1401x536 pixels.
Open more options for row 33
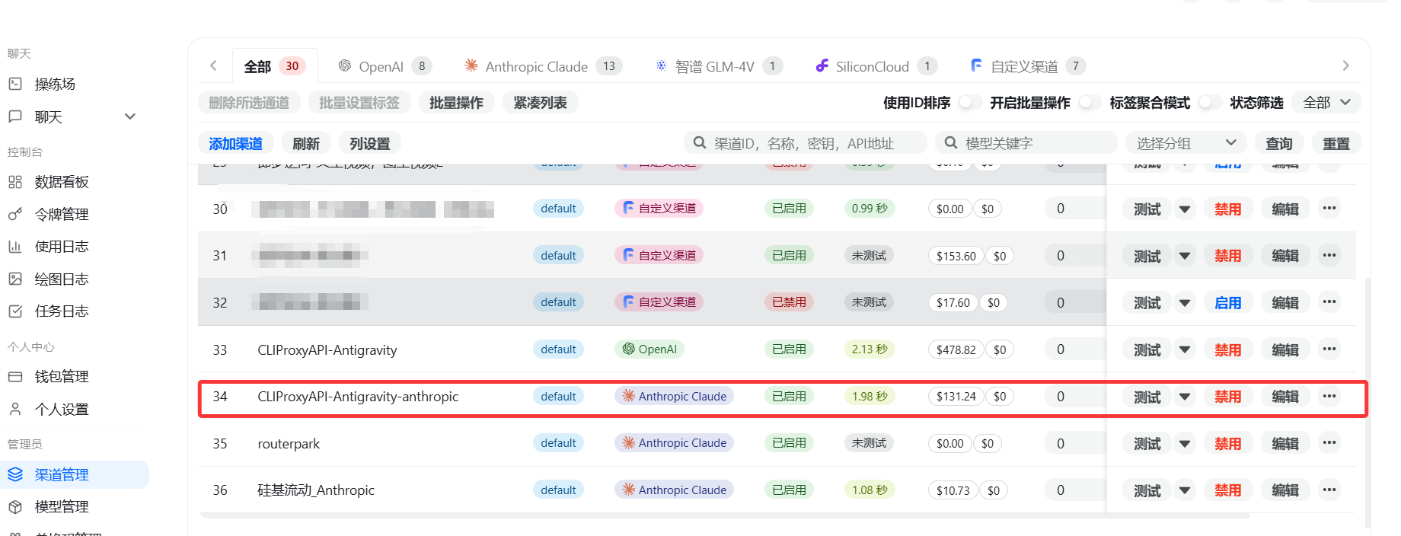tap(1329, 349)
